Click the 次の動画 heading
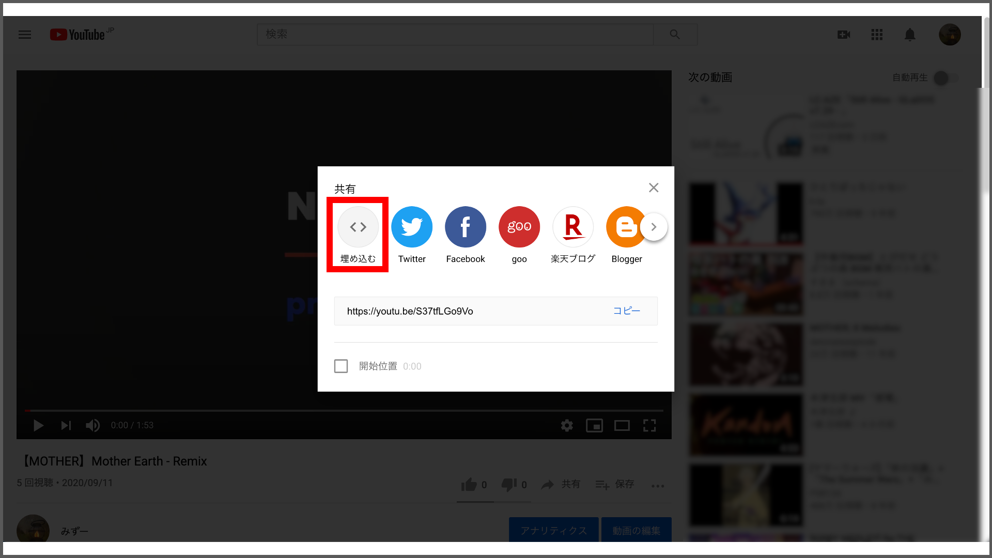 [x=710, y=77]
